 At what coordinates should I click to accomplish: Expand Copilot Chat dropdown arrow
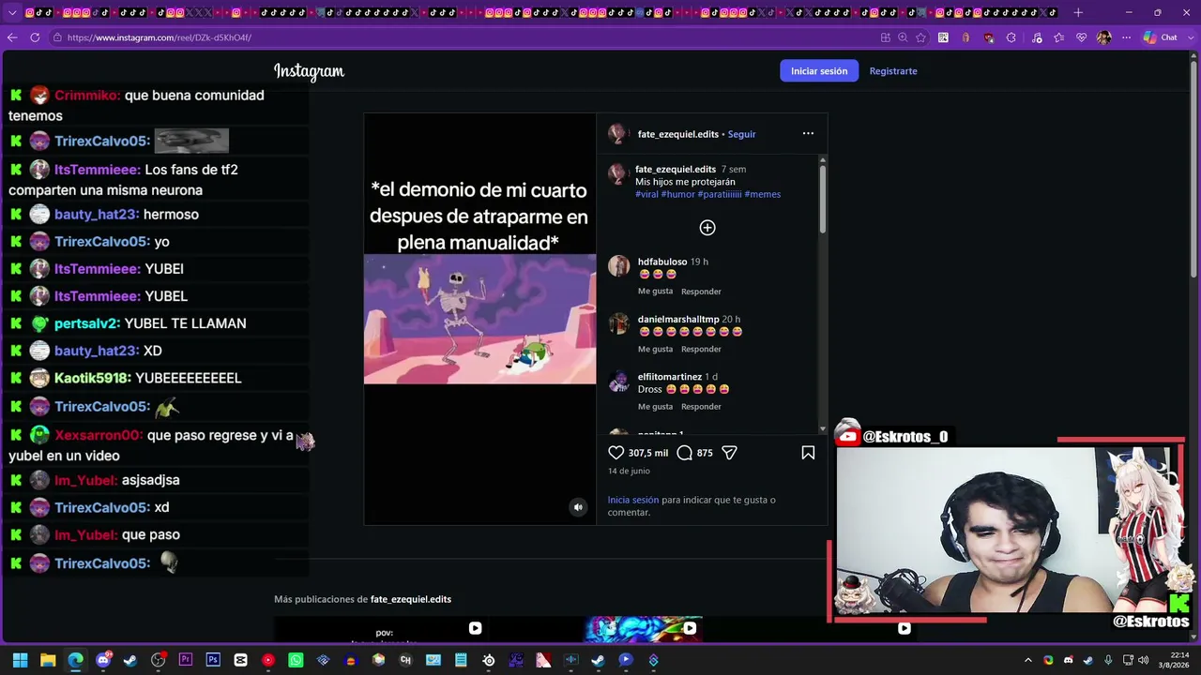point(1189,37)
